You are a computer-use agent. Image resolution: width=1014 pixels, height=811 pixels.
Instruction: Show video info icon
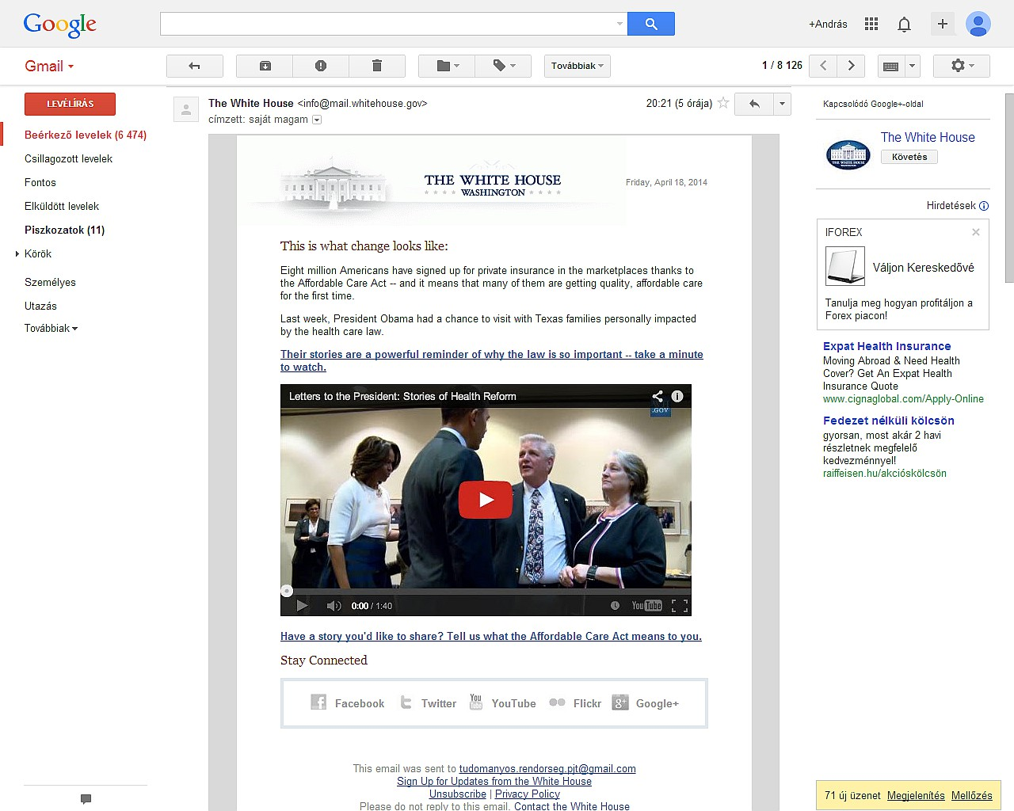pyautogui.click(x=677, y=396)
